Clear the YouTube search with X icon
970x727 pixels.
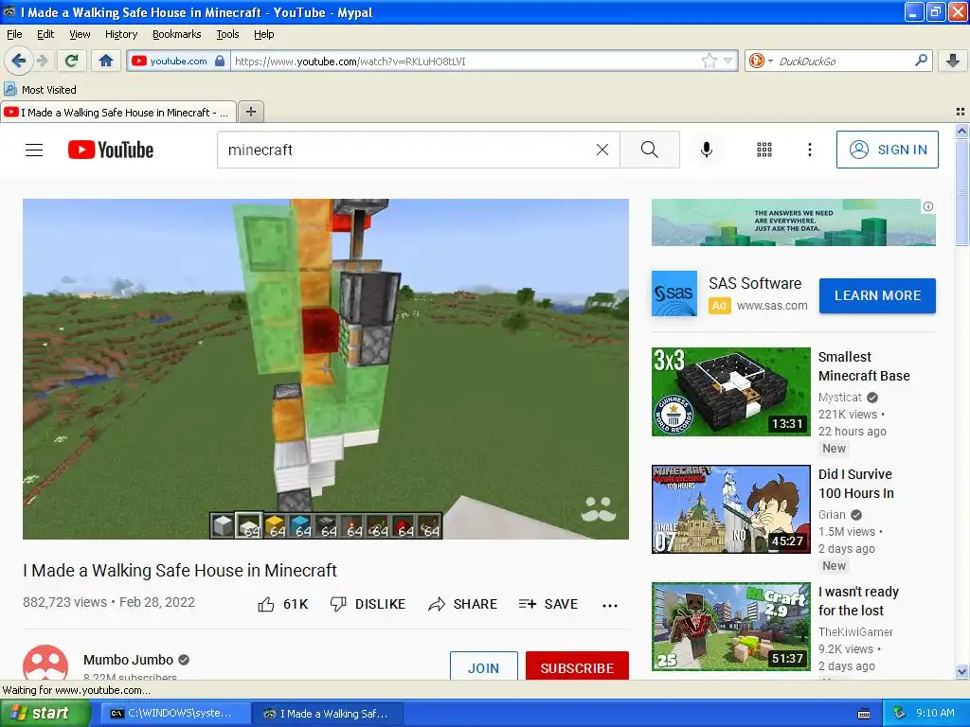coord(602,150)
